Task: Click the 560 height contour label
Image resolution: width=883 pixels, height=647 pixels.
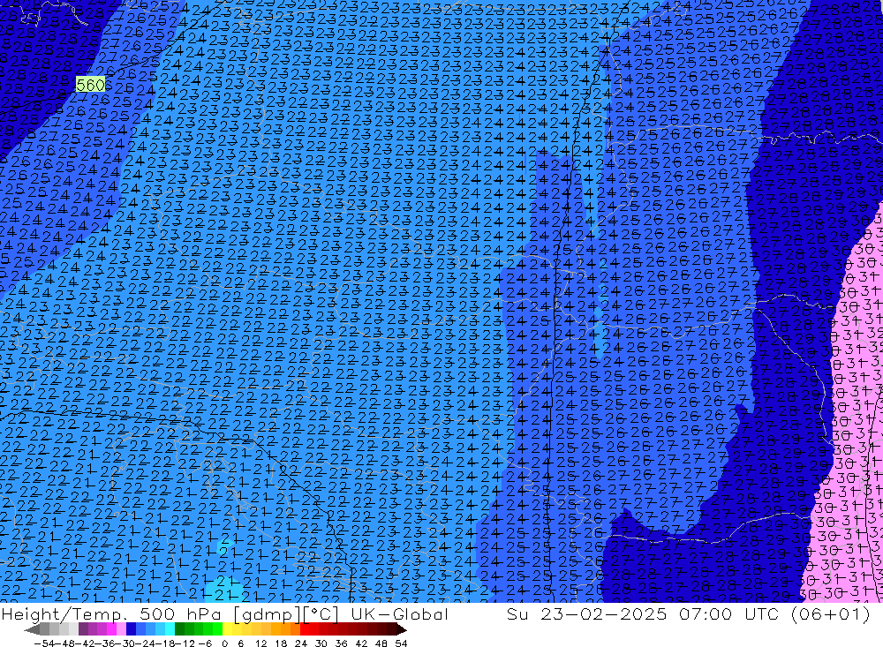Action: (x=90, y=85)
